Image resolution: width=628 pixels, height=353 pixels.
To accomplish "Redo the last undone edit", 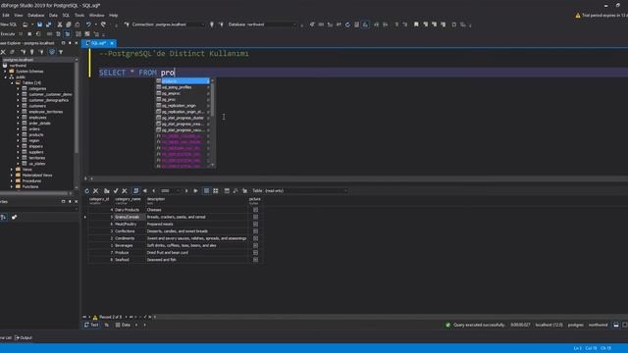I will coord(103,25).
